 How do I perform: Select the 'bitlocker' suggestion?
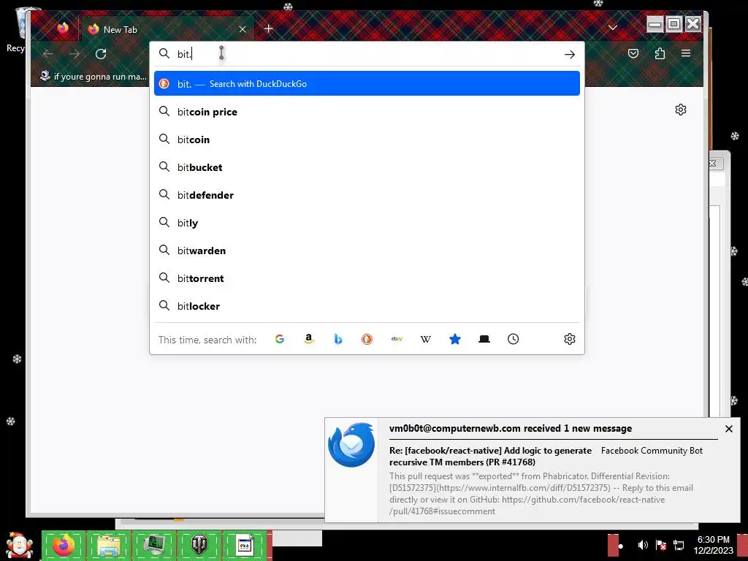click(x=367, y=305)
